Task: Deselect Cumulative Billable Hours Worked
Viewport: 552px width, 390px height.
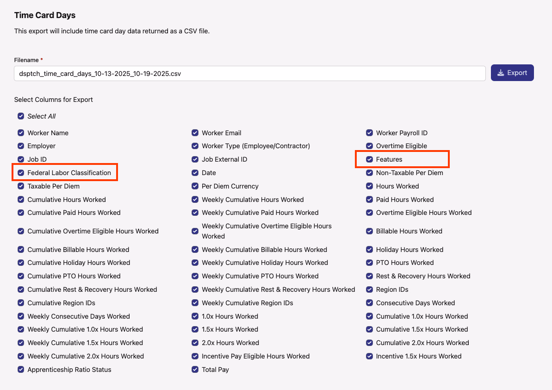Action: coord(21,250)
